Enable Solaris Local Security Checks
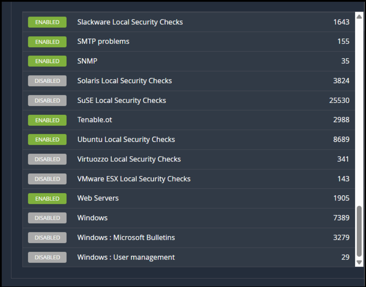This screenshot has height=287, width=366. [x=47, y=81]
